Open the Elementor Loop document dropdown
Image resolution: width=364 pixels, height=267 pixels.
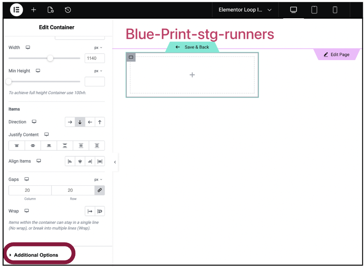pos(245,10)
